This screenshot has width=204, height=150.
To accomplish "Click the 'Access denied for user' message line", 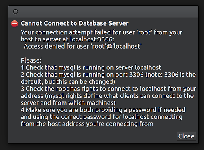I will 82,46.
